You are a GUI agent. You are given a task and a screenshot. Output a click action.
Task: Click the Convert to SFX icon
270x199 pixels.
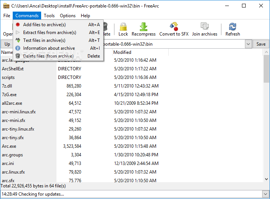[174, 27]
